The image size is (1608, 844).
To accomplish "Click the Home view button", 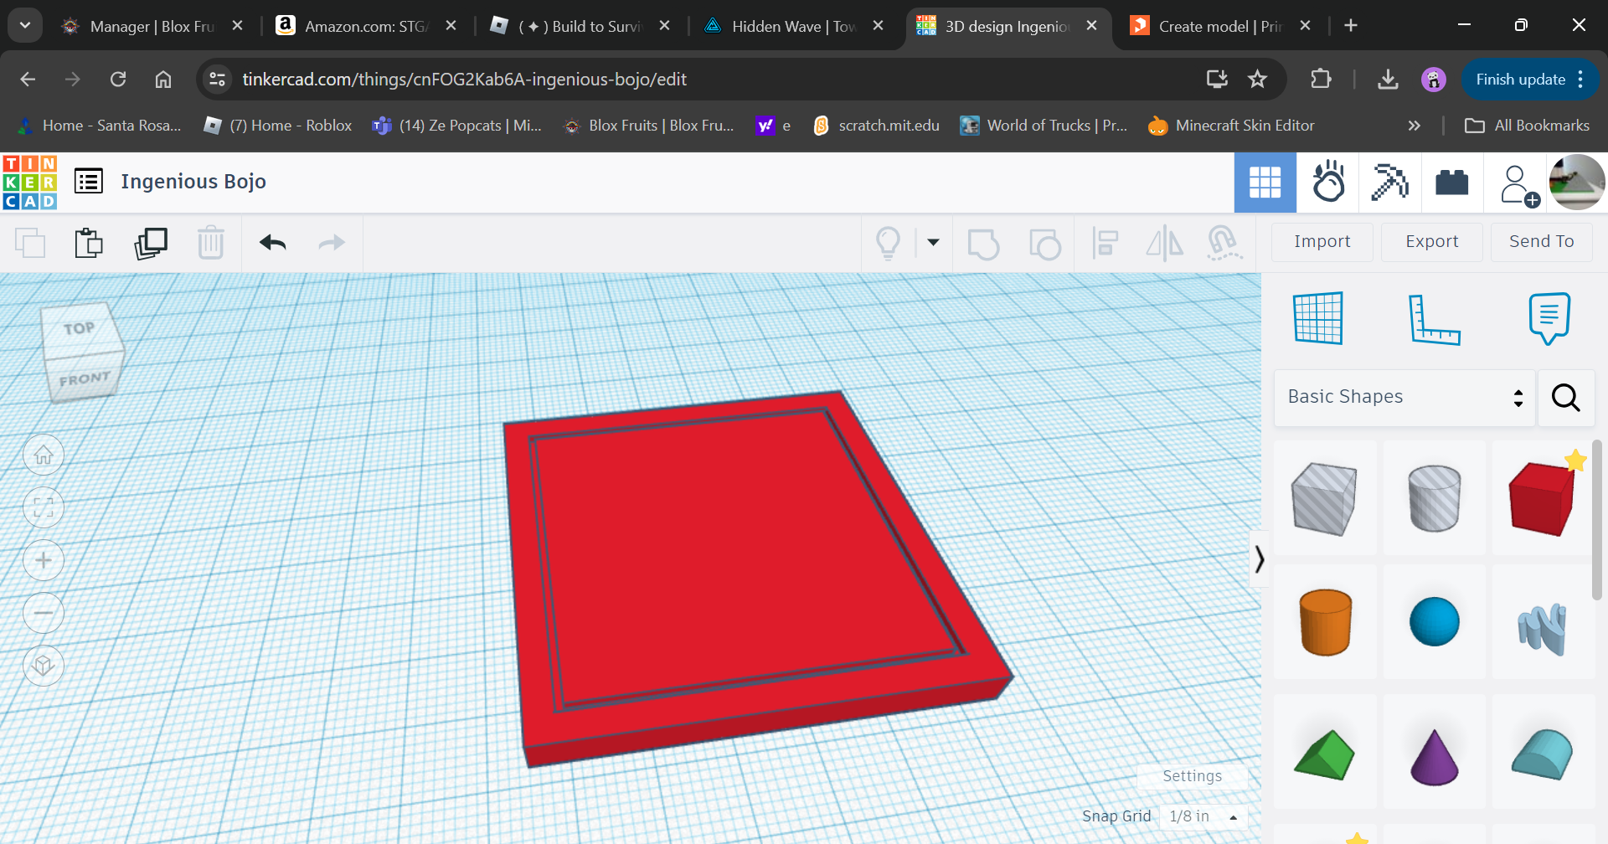I will click(44, 455).
